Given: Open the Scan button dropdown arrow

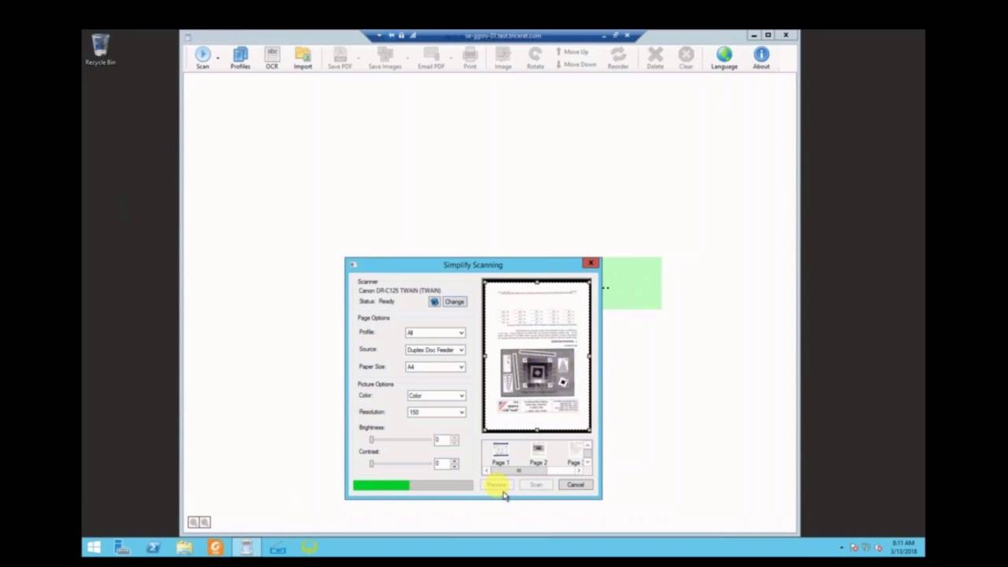Looking at the screenshot, I should click(218, 58).
